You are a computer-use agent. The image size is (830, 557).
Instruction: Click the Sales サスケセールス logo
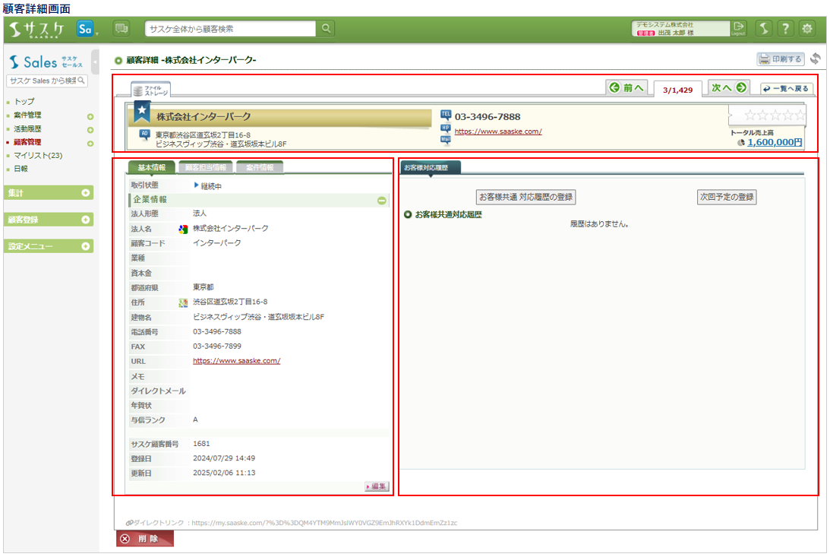[46, 62]
